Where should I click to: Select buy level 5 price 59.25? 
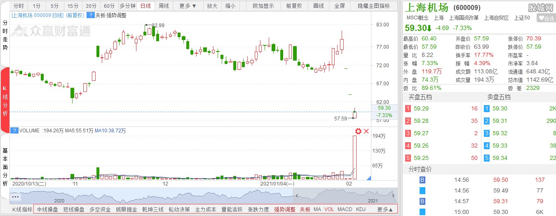click(x=421, y=158)
